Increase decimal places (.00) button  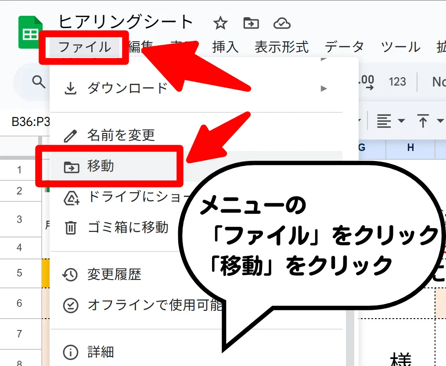point(366,82)
